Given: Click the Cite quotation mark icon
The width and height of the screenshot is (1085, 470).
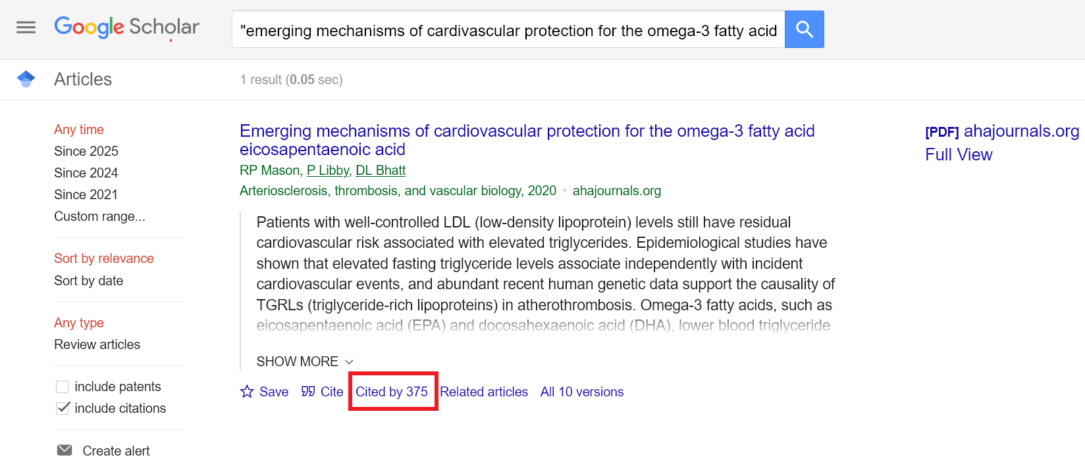Looking at the screenshot, I should 308,392.
